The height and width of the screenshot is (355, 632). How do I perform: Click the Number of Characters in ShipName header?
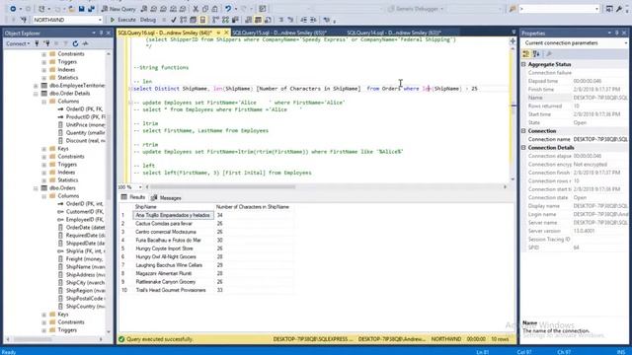(253, 207)
